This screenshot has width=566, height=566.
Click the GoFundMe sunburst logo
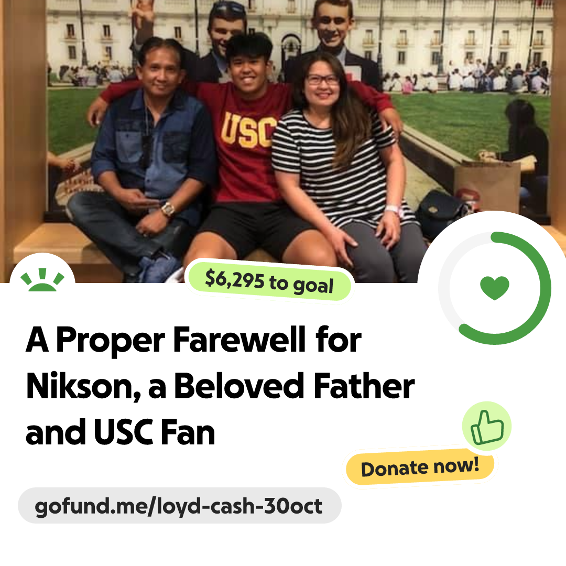pos(42,279)
